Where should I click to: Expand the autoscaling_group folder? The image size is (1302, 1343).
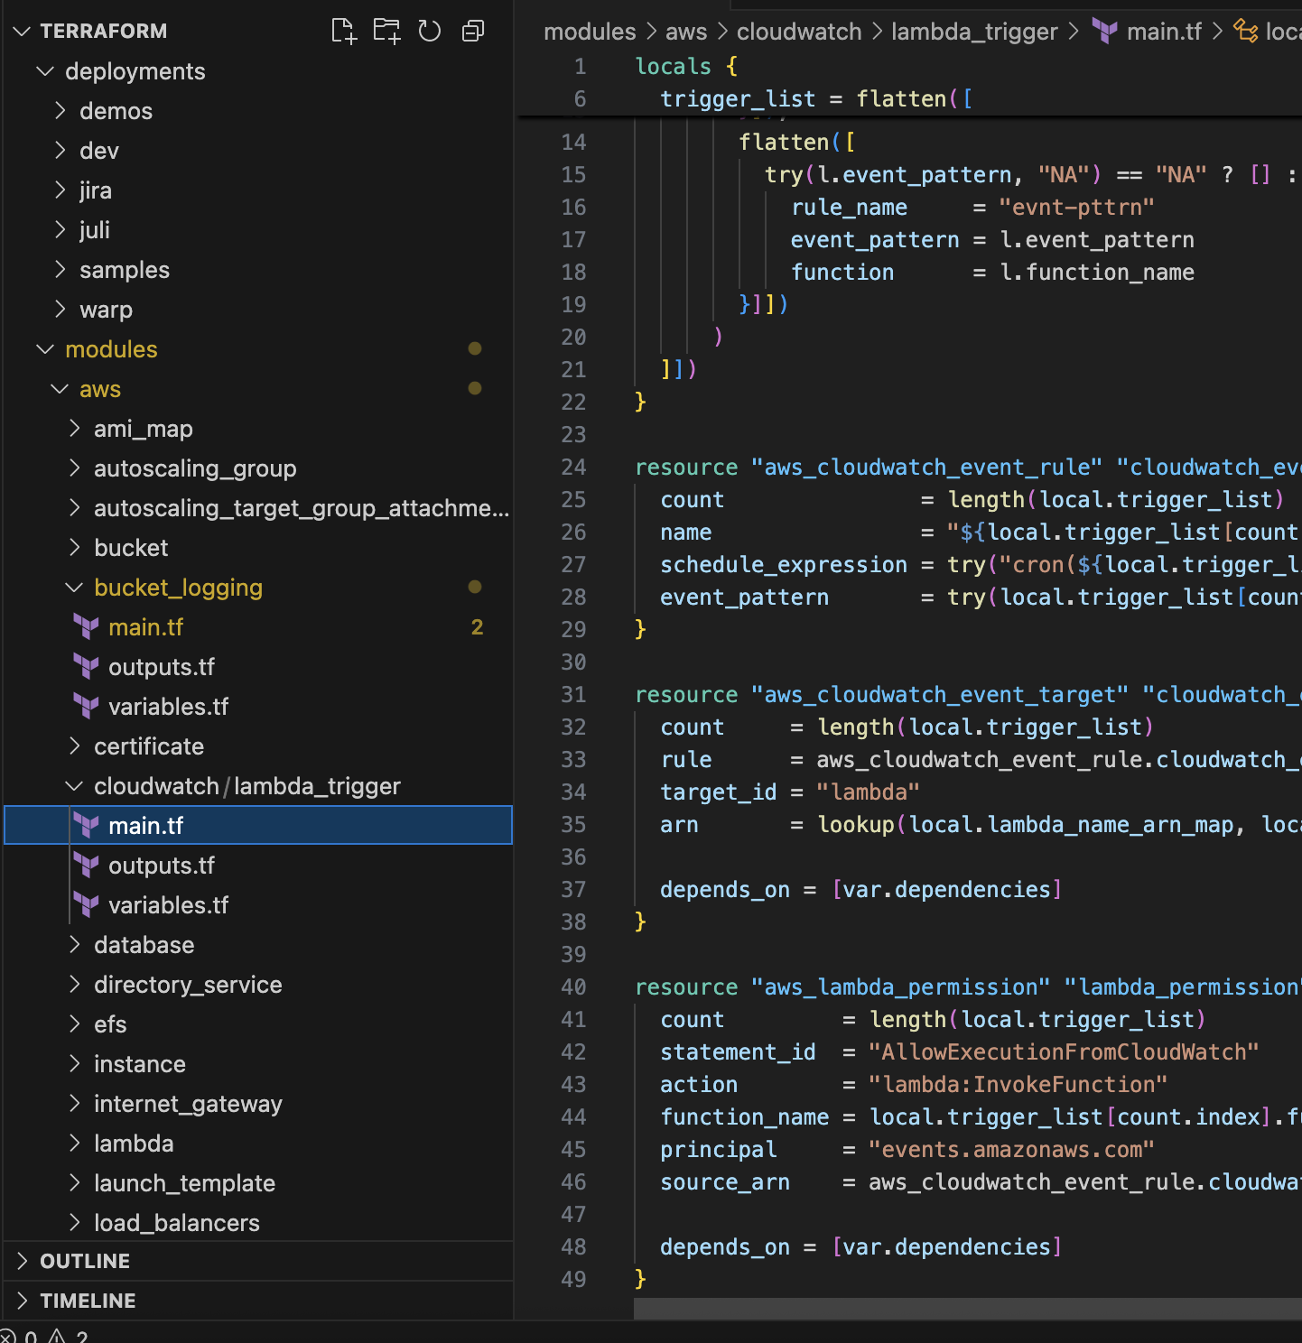coord(74,468)
